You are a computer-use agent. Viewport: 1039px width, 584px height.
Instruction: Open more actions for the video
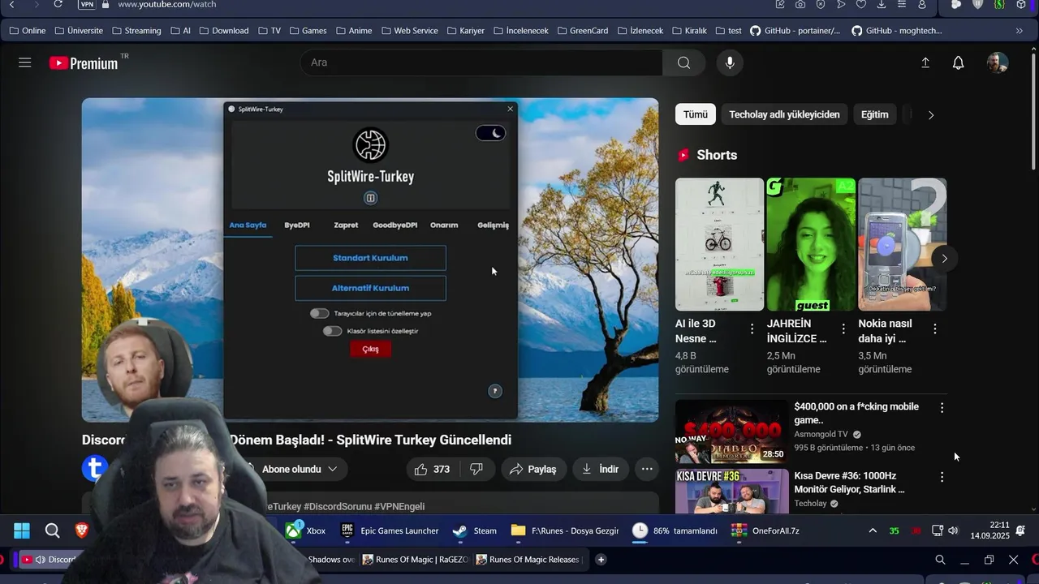pos(647,469)
